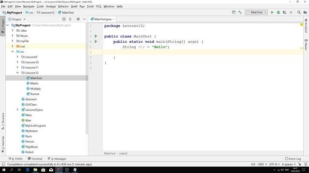
Task: Click the yellow inspection indicator in editor
Action: point(301,25)
